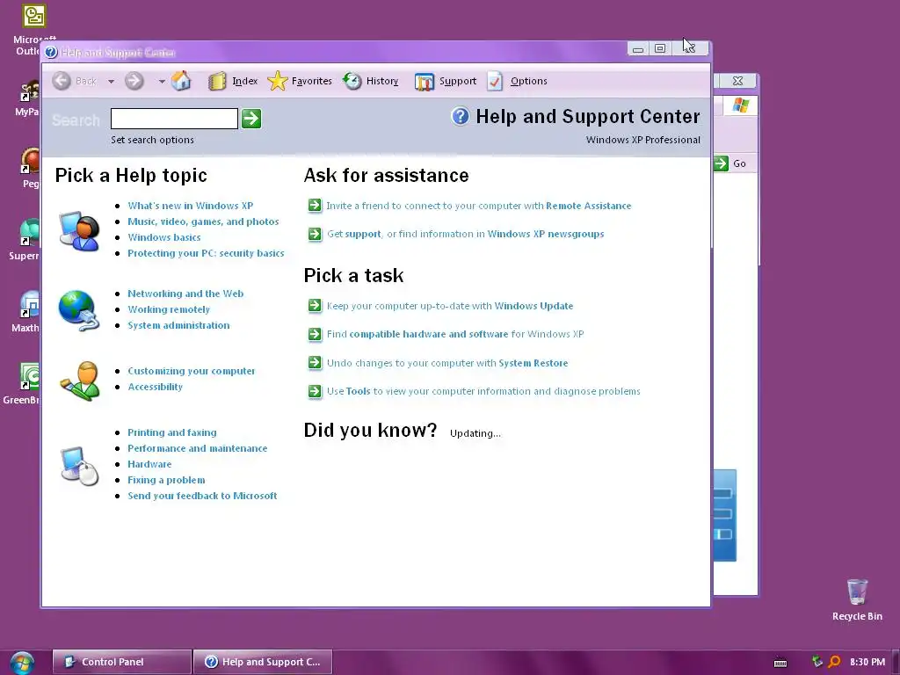Click the Forward arrow icon
Screen dimensions: 900x675
pyautogui.click(x=134, y=81)
